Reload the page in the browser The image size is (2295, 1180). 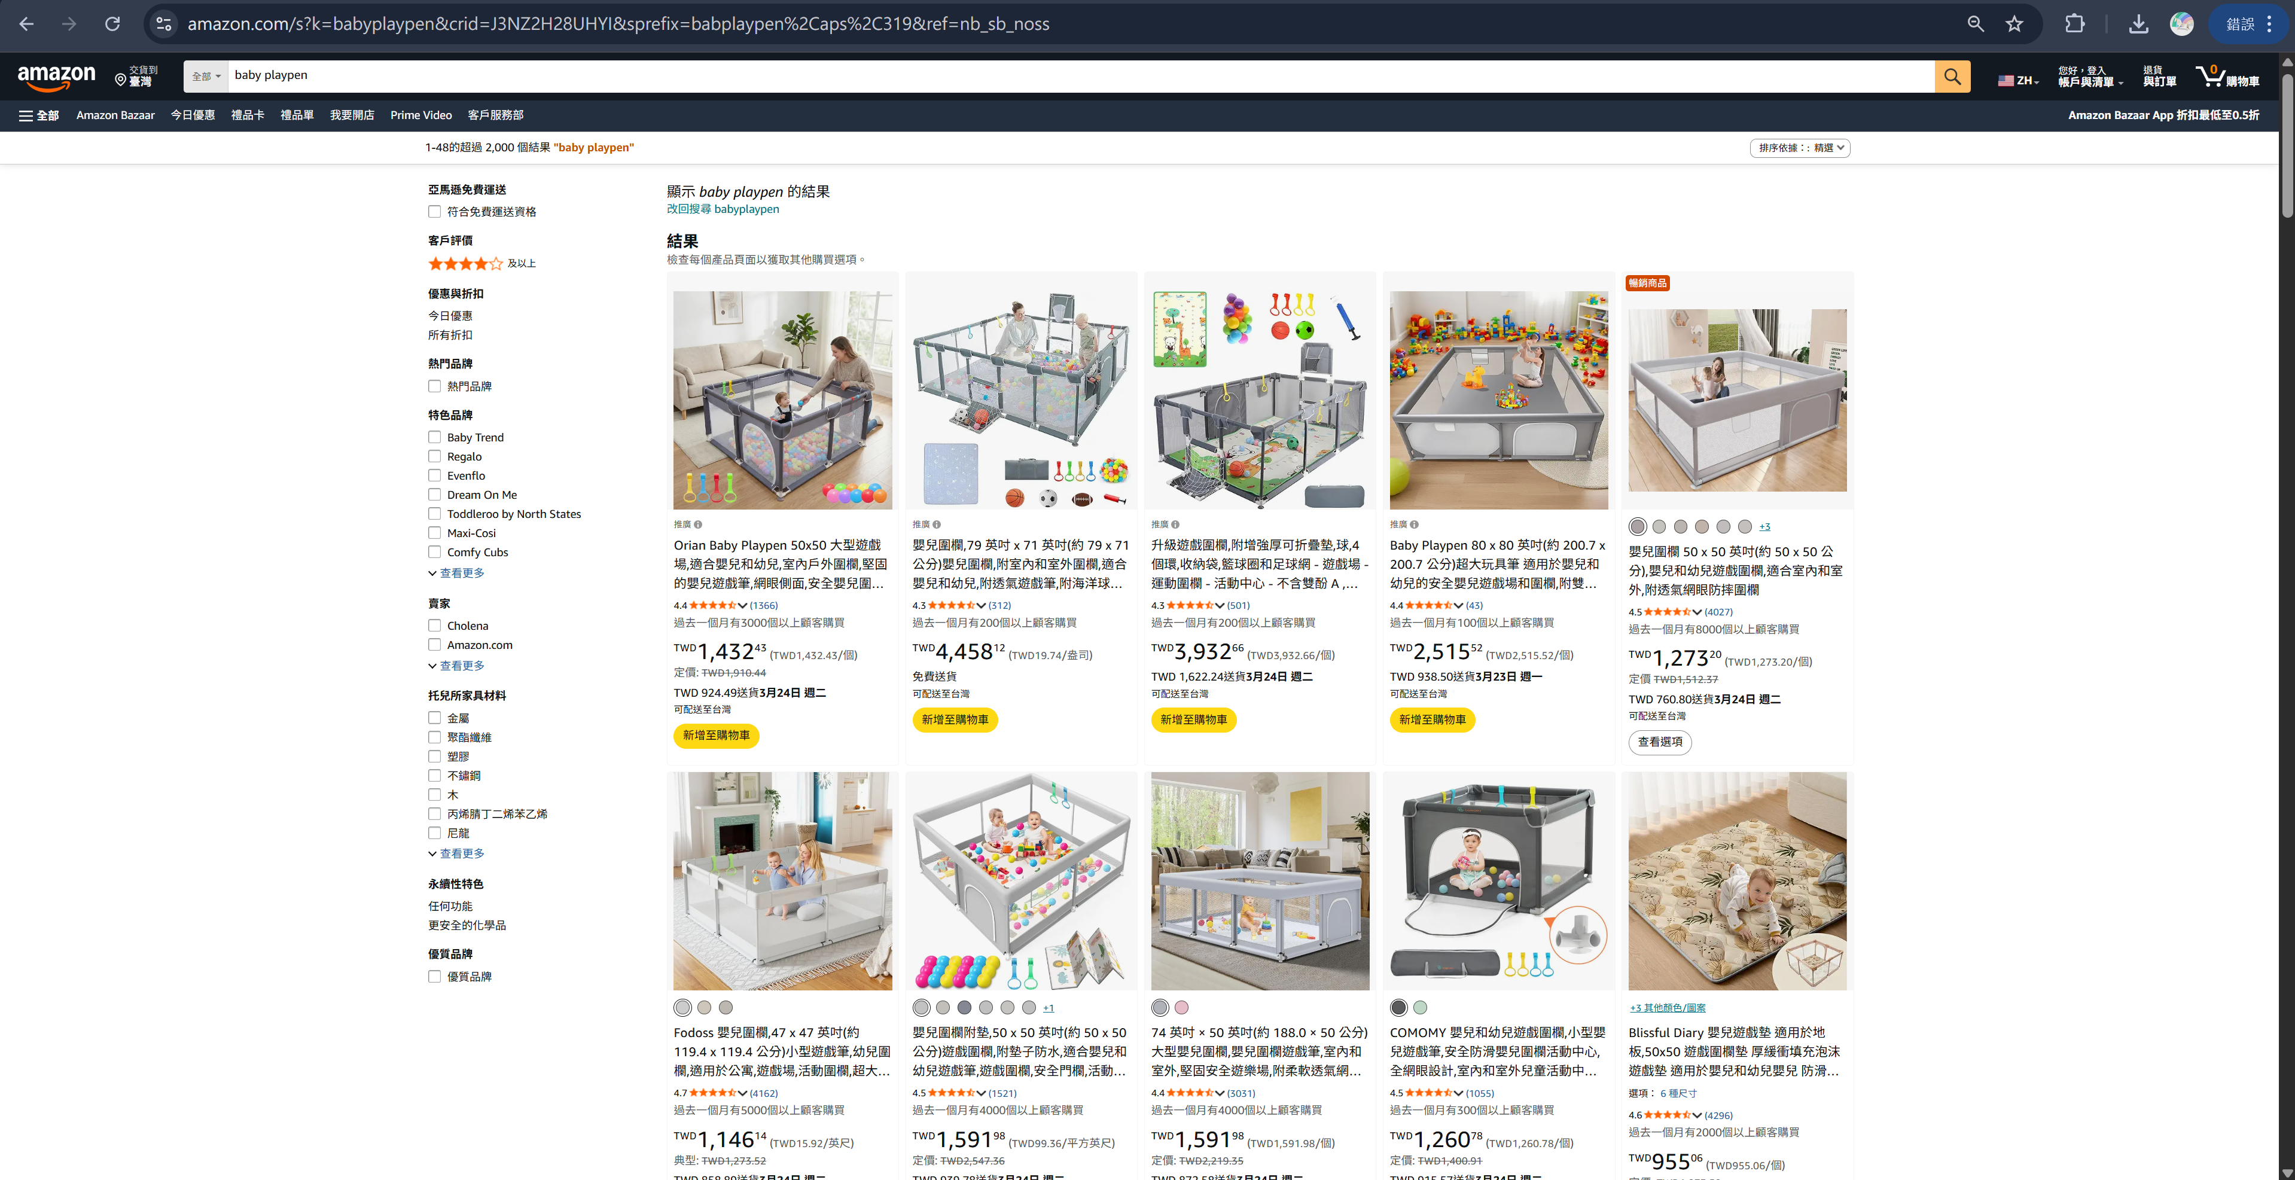[112, 24]
